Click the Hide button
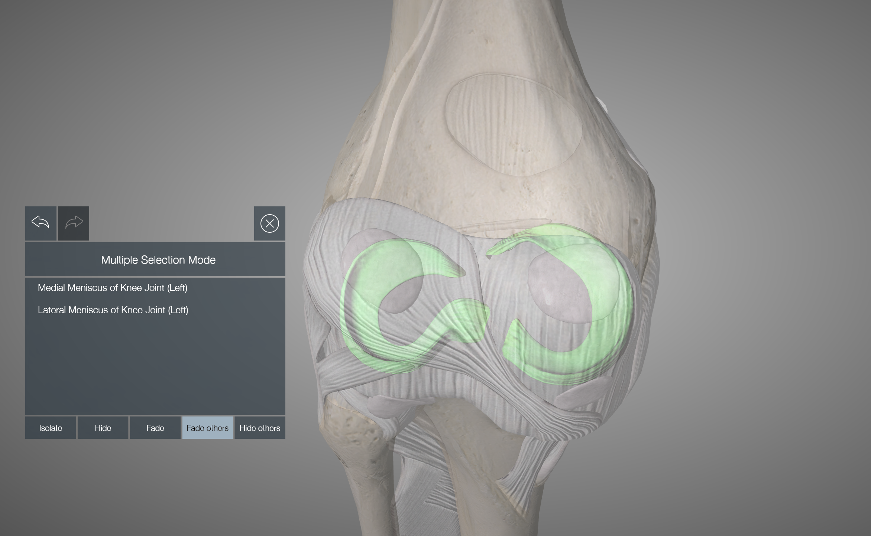Screen dimensions: 871x536 103,428
